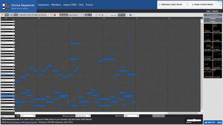Viewport: 223px width, 125px height.
Task: Click measure 33 marker on the timeline
Action: click(x=137, y=18)
